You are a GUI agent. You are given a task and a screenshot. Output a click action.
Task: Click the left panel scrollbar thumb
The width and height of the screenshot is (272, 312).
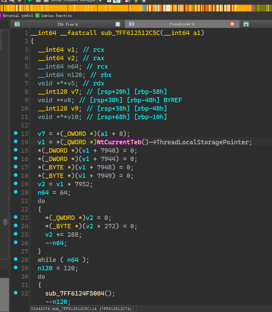coord(5,222)
